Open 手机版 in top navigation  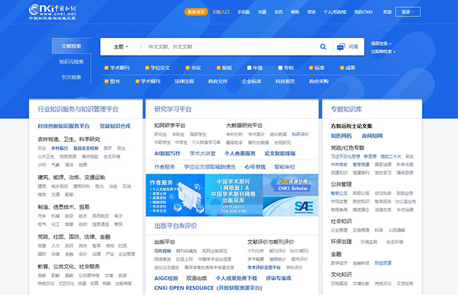click(244, 12)
